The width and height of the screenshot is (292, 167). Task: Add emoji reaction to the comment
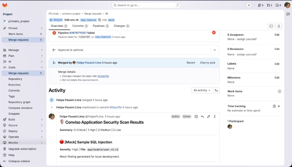[x=196, y=116]
